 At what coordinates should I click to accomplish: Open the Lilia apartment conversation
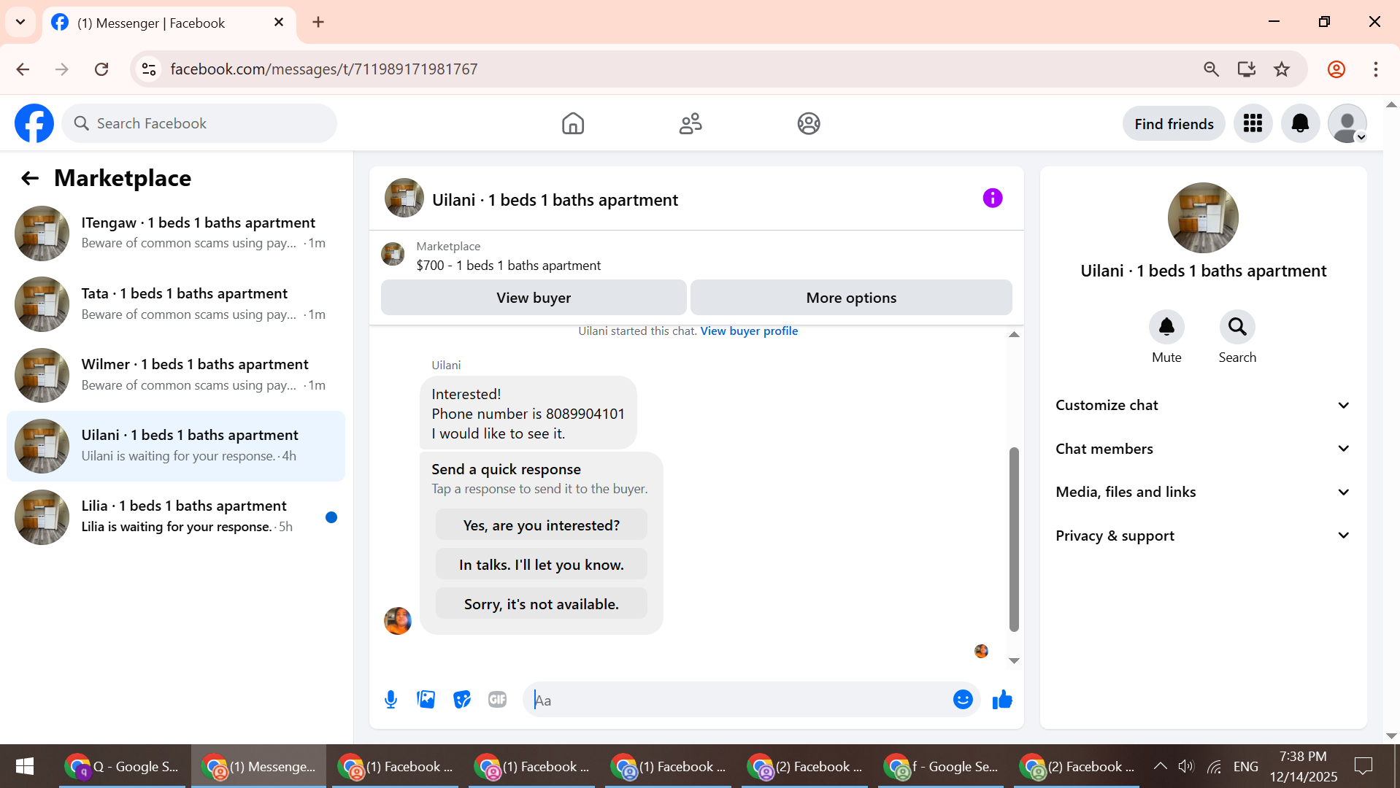[x=176, y=517]
